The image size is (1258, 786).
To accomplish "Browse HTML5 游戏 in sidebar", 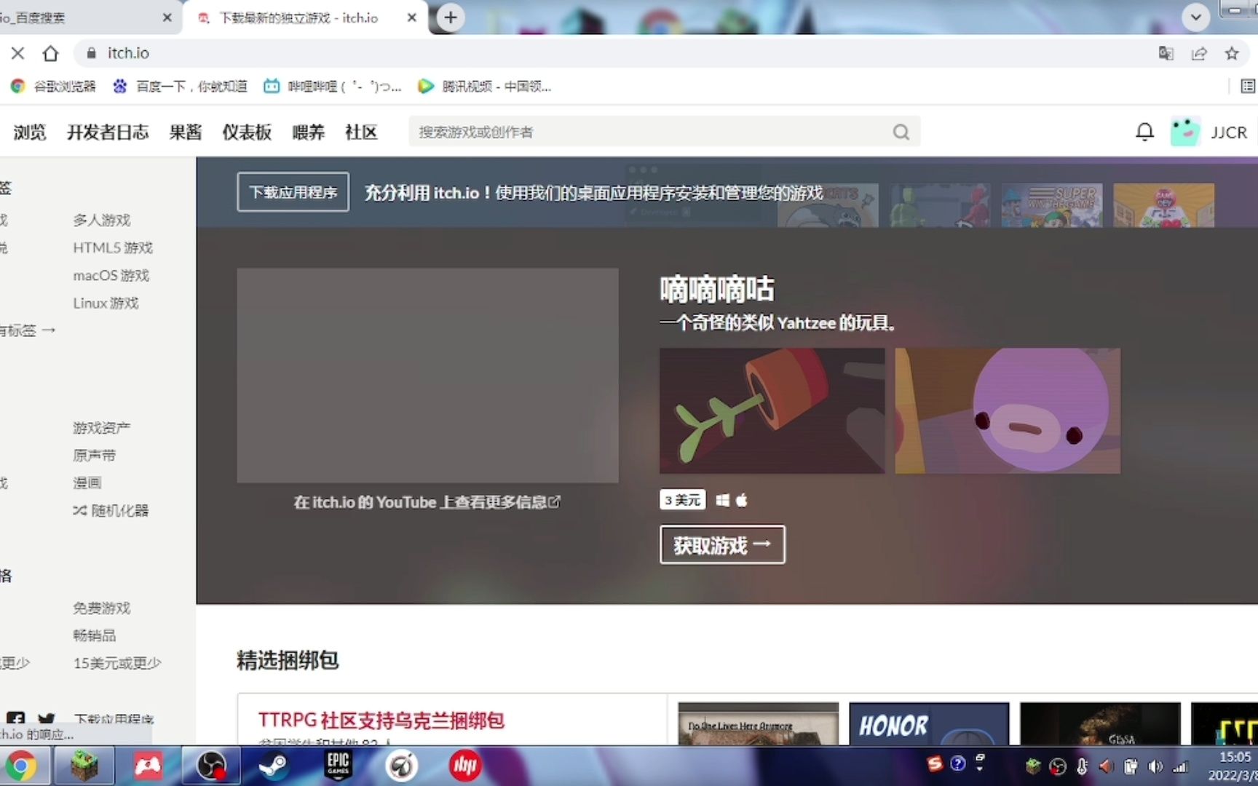I will pyautogui.click(x=113, y=247).
